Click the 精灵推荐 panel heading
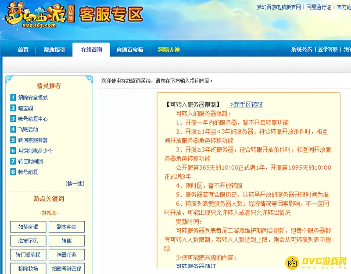The image size is (351, 274). click(x=49, y=85)
